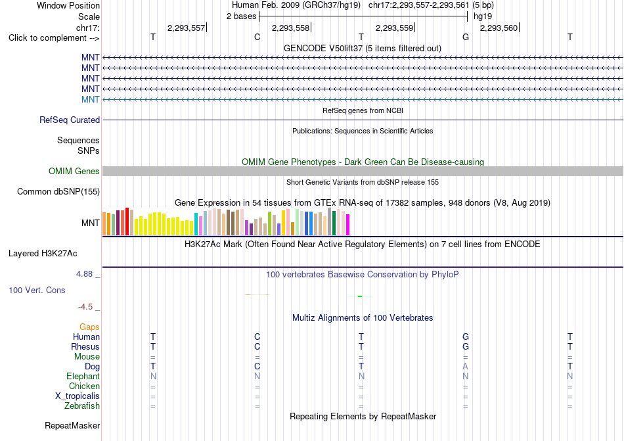Click the 'A' base in the Dog row
The image size is (624, 441).
click(465, 366)
